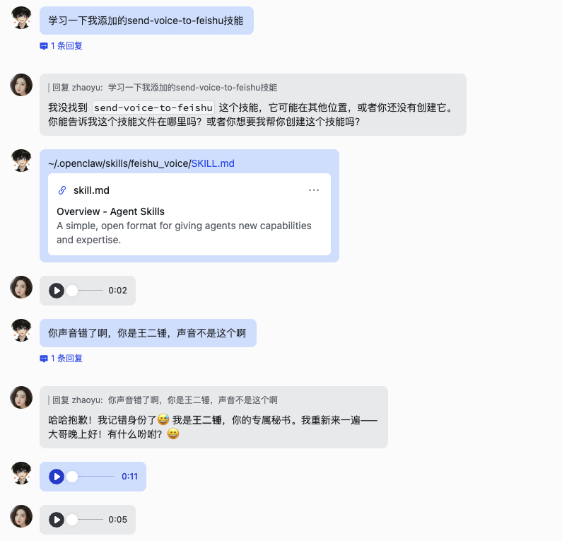Screen dimensions: 562x541
Task: Play the 0:11 voice message
Action: pos(57,477)
